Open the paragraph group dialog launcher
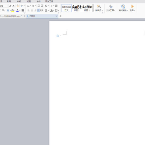This screenshot has height=145, width=145. coord(58,13)
